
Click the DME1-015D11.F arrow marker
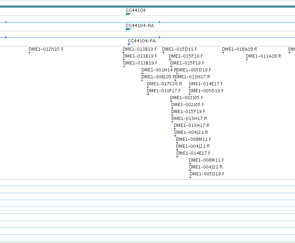(x=163, y=53)
